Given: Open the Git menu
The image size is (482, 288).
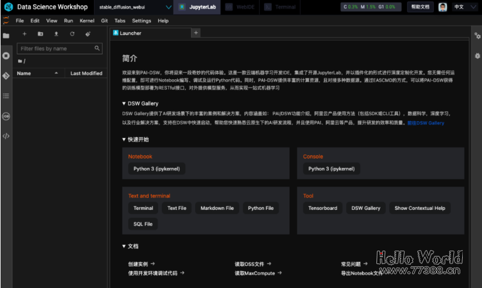Looking at the screenshot, I should tap(104, 20).
